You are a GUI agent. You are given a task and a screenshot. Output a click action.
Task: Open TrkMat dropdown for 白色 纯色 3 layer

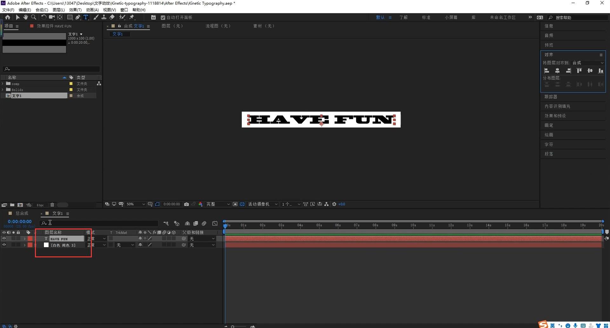pos(125,245)
